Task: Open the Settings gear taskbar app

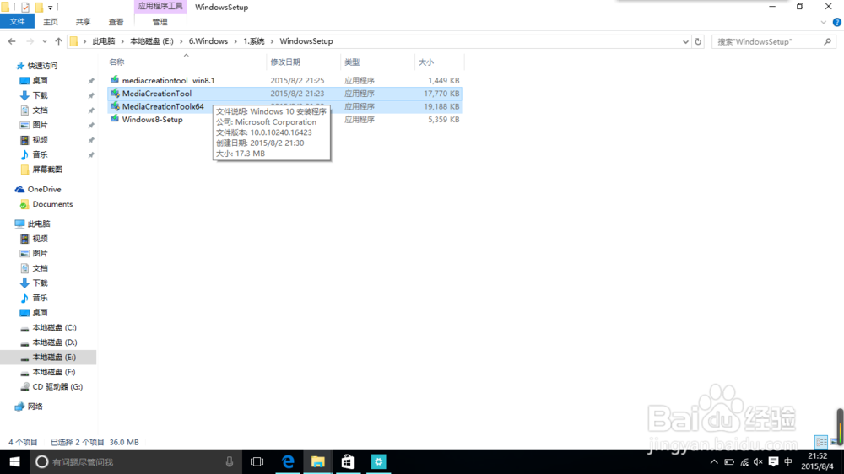Action: pos(378,461)
